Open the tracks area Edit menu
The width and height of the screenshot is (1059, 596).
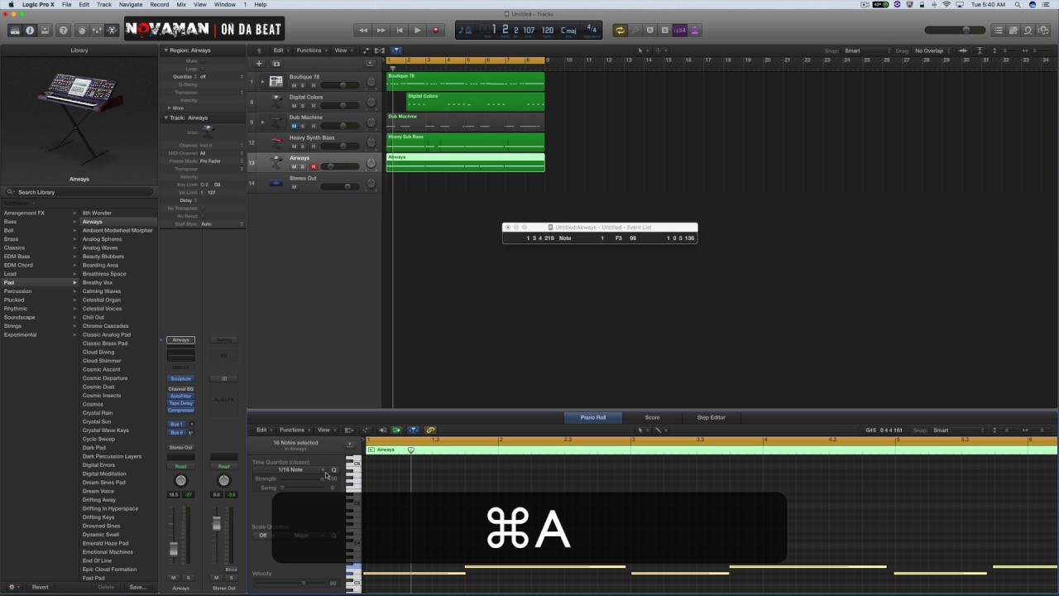pos(281,50)
